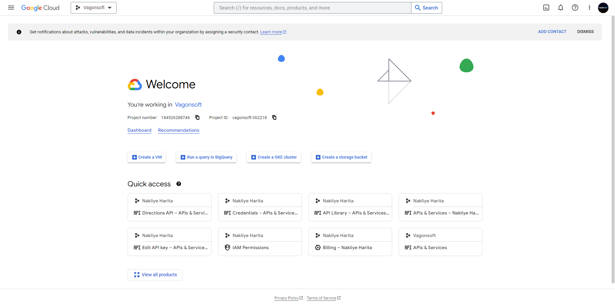The height and width of the screenshot is (307, 615).
Task: Click the Learn more link in banner
Action: [x=271, y=32]
